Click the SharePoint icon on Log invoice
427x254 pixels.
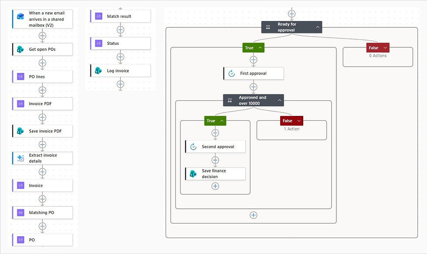point(98,70)
